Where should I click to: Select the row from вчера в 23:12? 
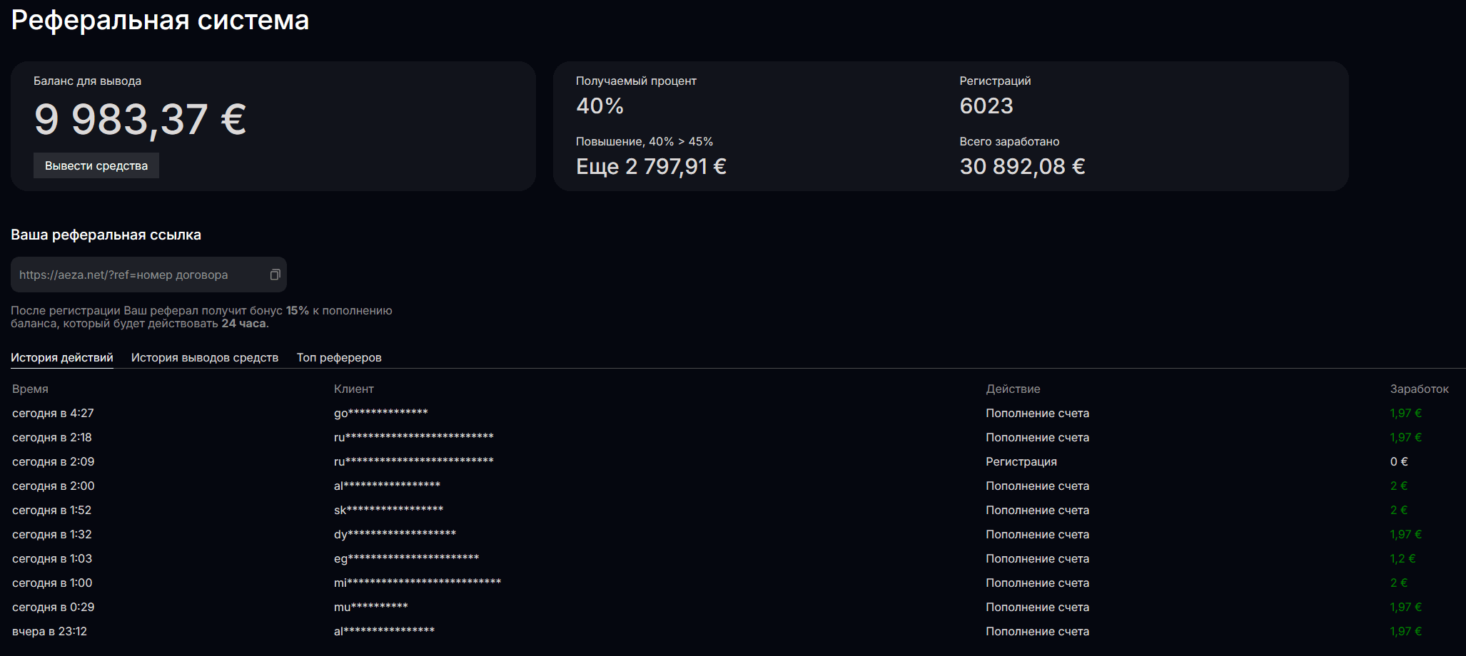(49, 631)
